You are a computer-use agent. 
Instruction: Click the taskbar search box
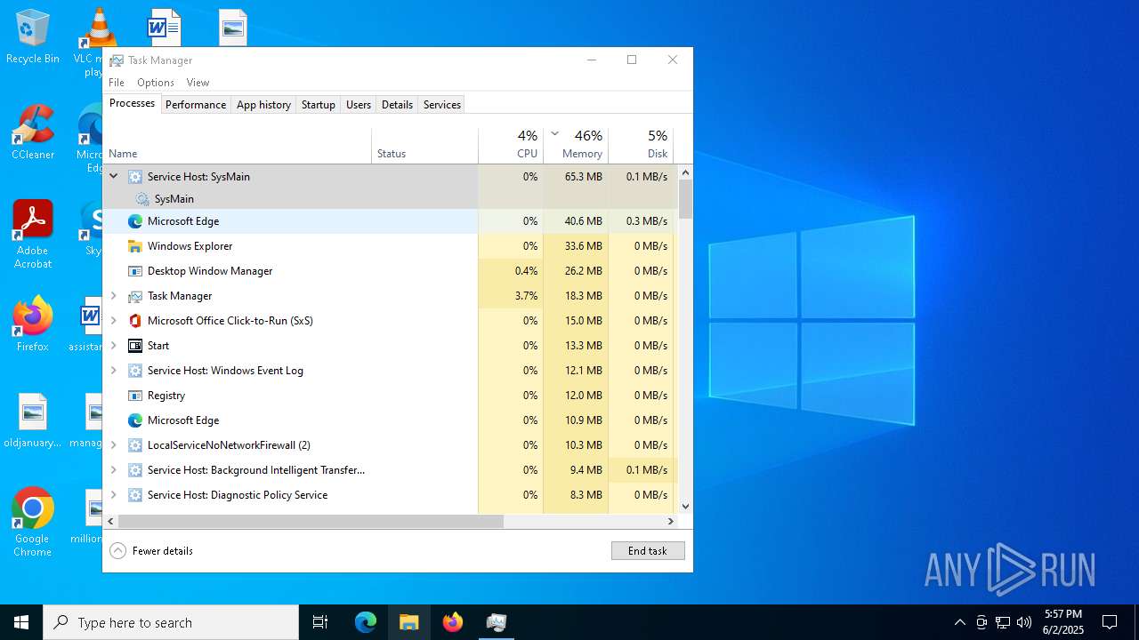[x=171, y=622]
